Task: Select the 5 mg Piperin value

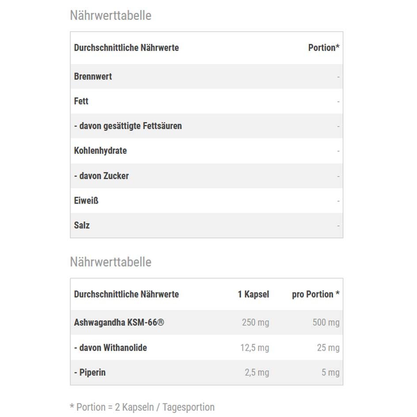Action: tap(330, 372)
